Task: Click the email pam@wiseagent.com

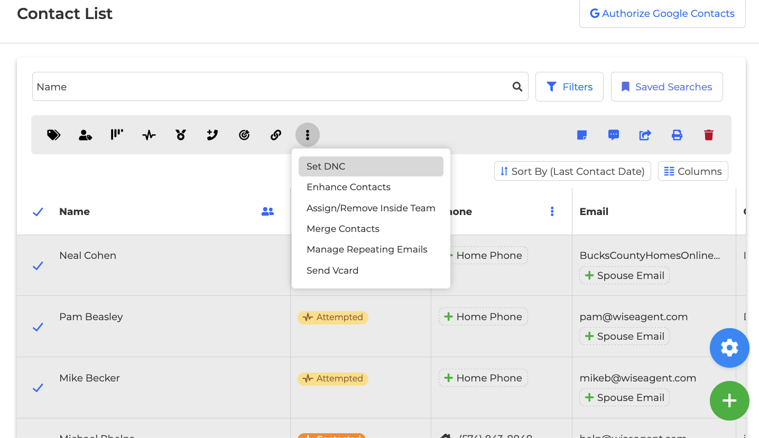Action: pos(634,316)
